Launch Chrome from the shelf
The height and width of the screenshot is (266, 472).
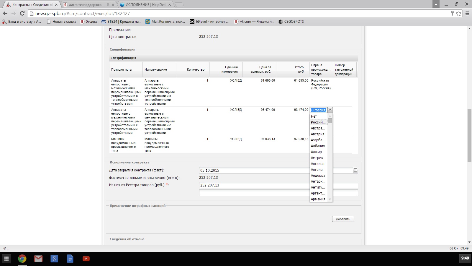tap(22, 259)
